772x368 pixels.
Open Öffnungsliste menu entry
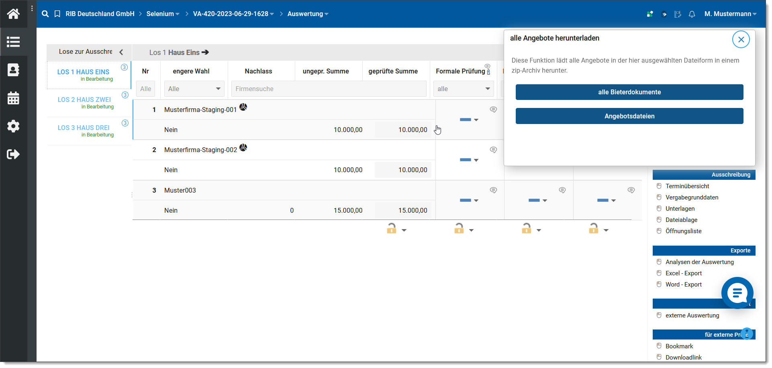tap(683, 231)
